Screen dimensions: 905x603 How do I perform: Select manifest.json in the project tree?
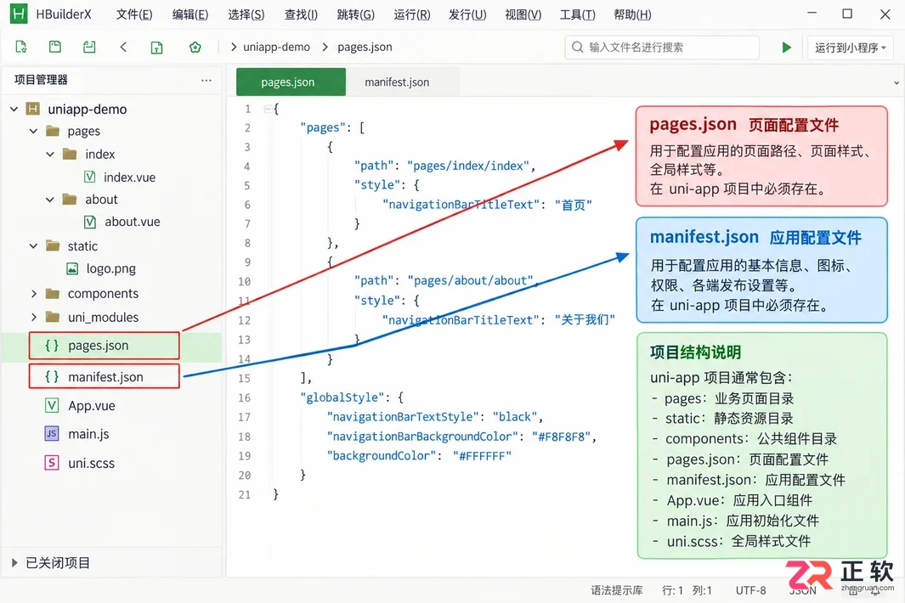[105, 376]
